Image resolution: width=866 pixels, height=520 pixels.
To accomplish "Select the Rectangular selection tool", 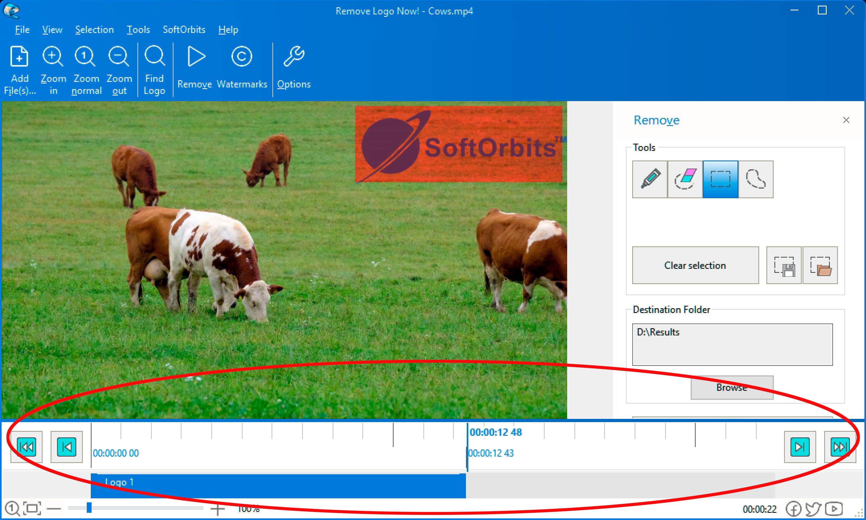I will (x=720, y=179).
